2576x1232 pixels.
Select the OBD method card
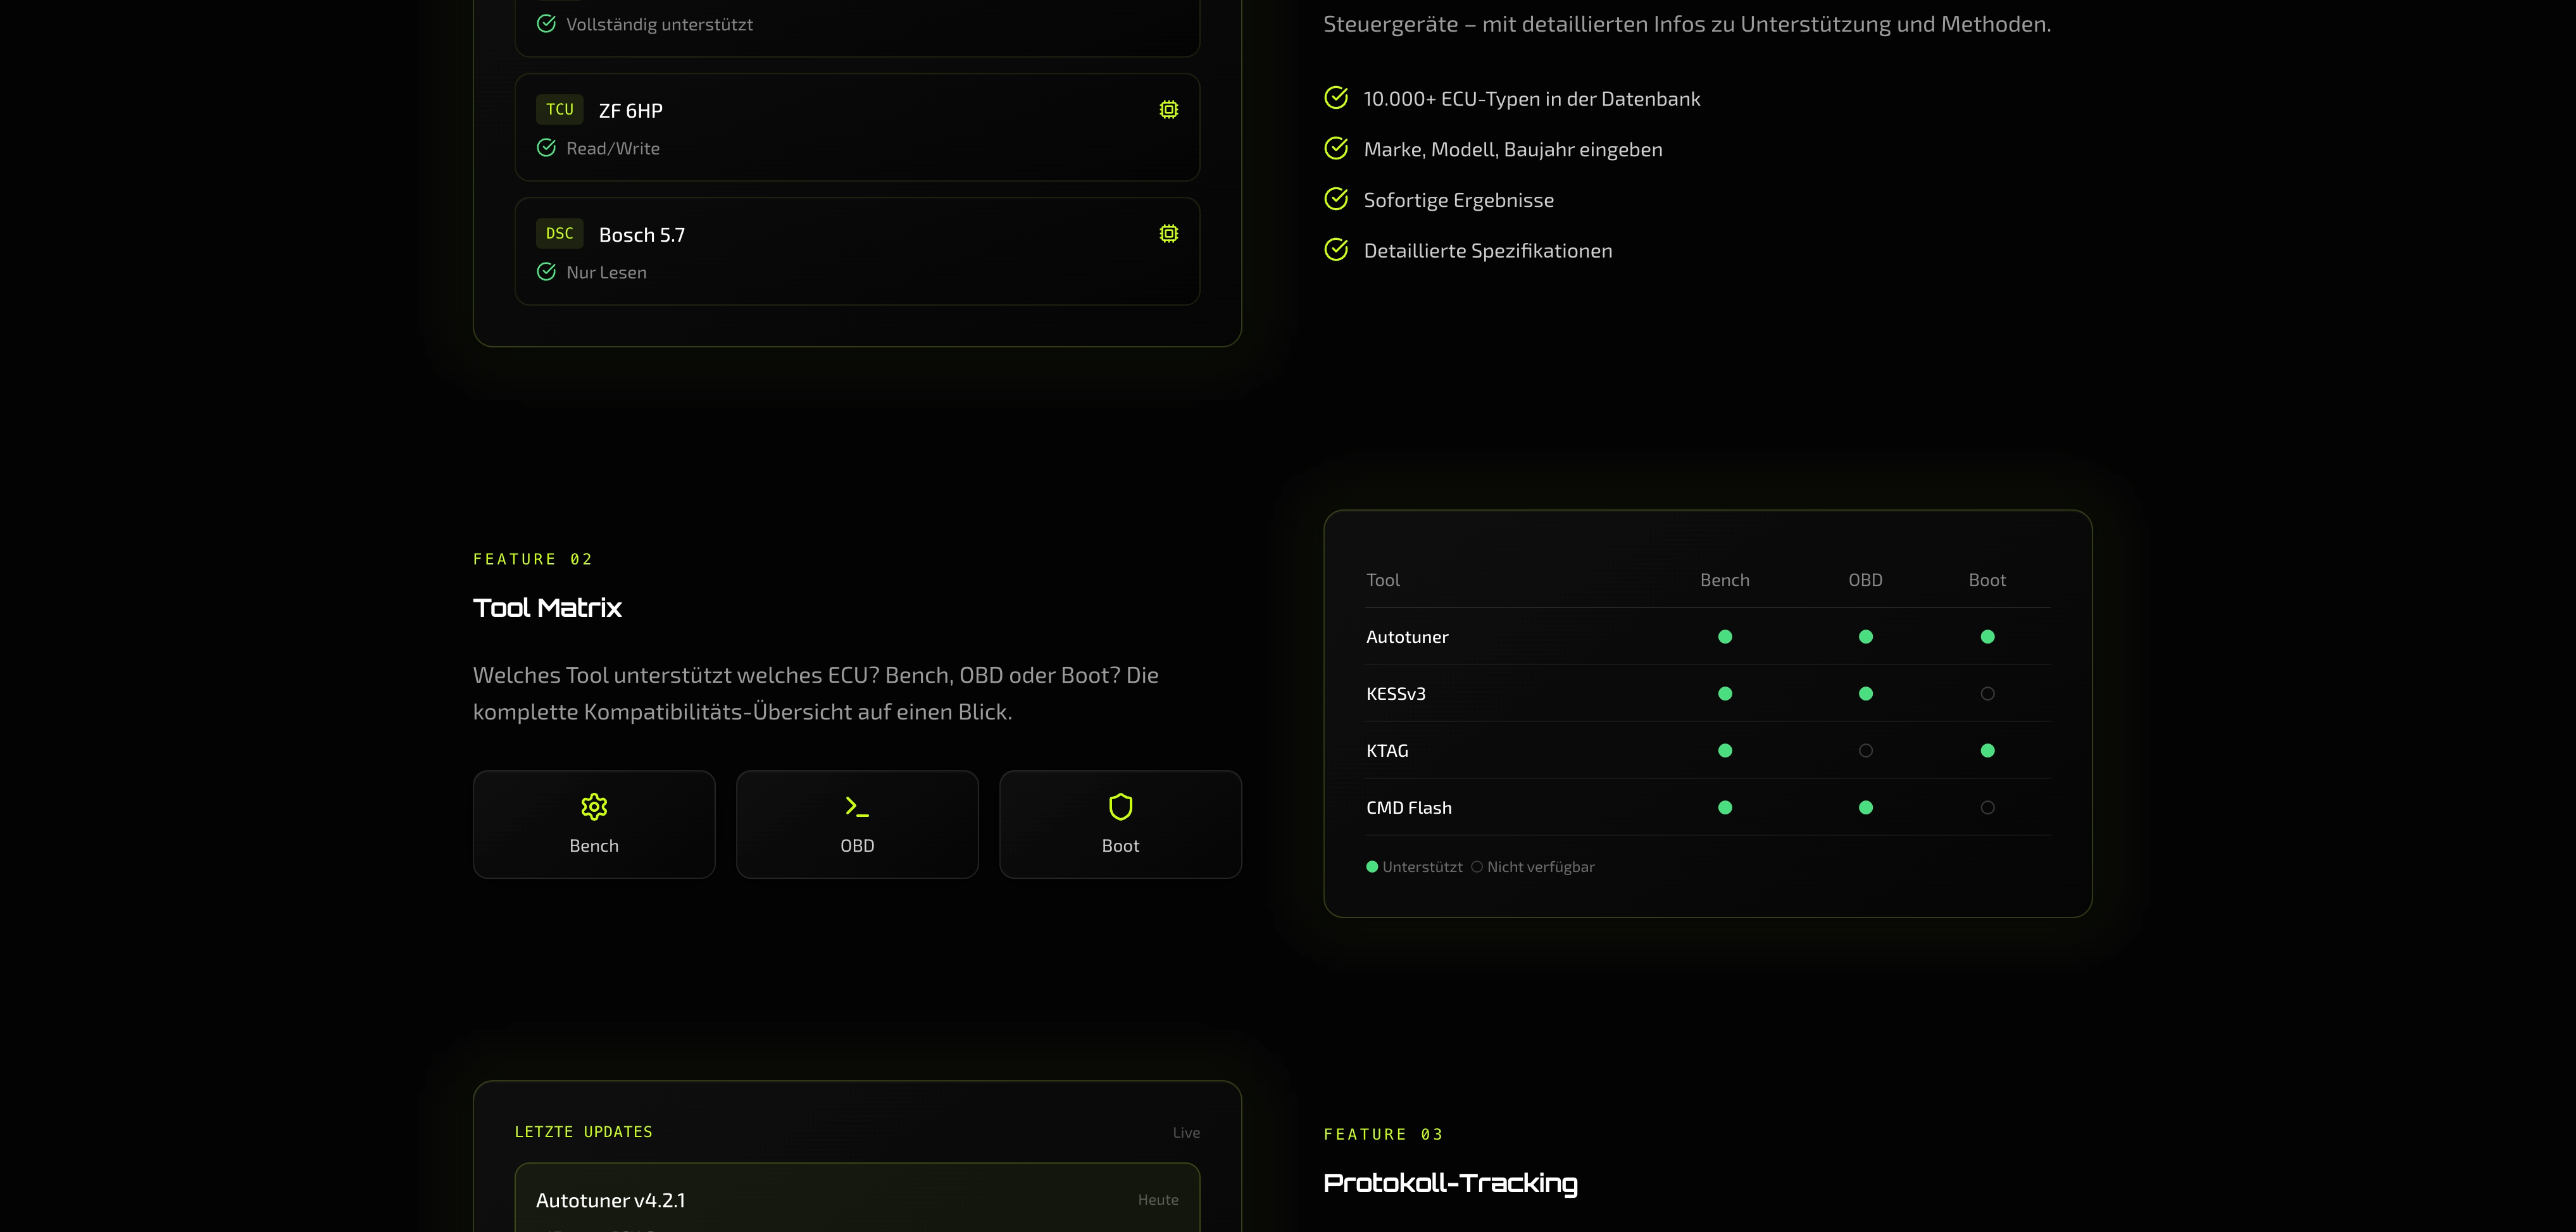click(857, 824)
